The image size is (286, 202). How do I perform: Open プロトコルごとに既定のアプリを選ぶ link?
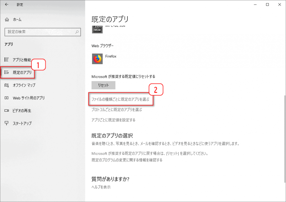pyautogui.click(x=117, y=110)
